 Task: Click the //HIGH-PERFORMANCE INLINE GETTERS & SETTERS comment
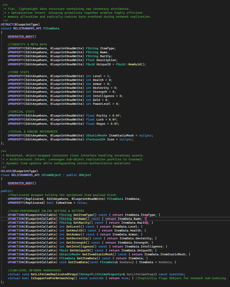(x=46, y=211)
